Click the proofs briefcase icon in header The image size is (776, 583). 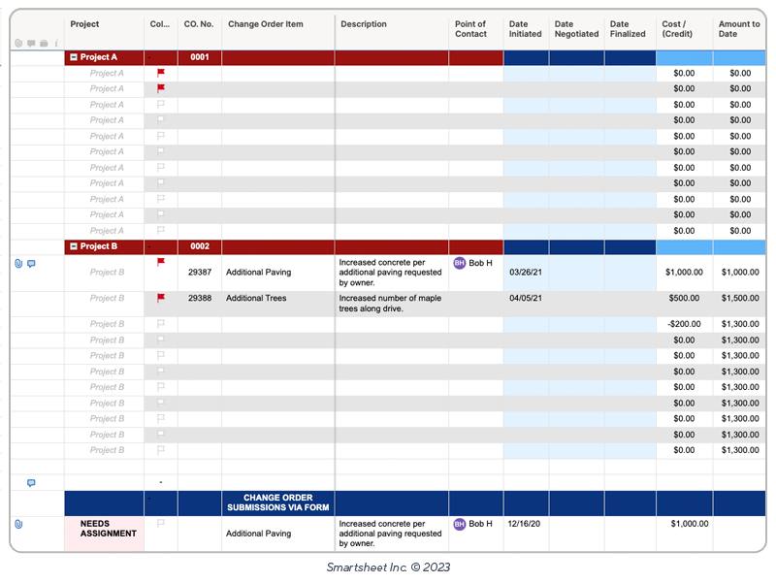tap(44, 44)
